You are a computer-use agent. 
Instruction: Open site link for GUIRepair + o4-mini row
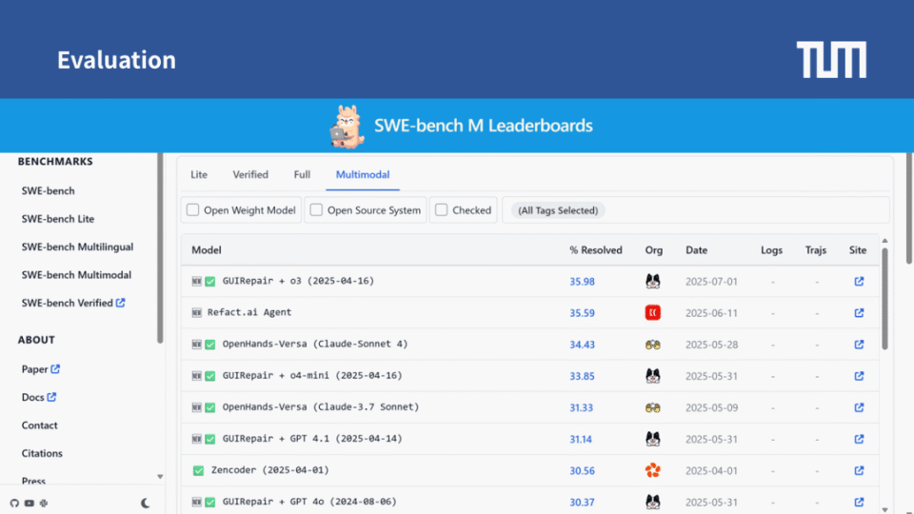click(x=859, y=376)
